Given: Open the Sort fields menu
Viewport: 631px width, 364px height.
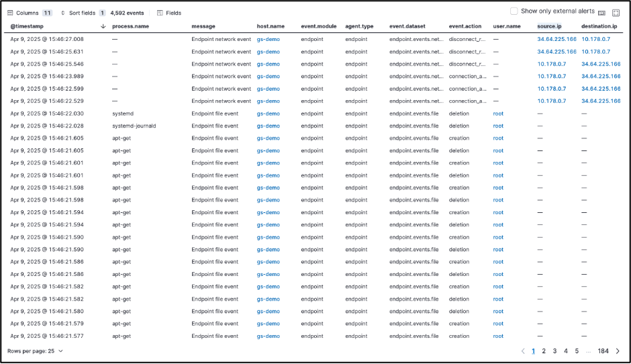Looking at the screenshot, I should (x=83, y=13).
